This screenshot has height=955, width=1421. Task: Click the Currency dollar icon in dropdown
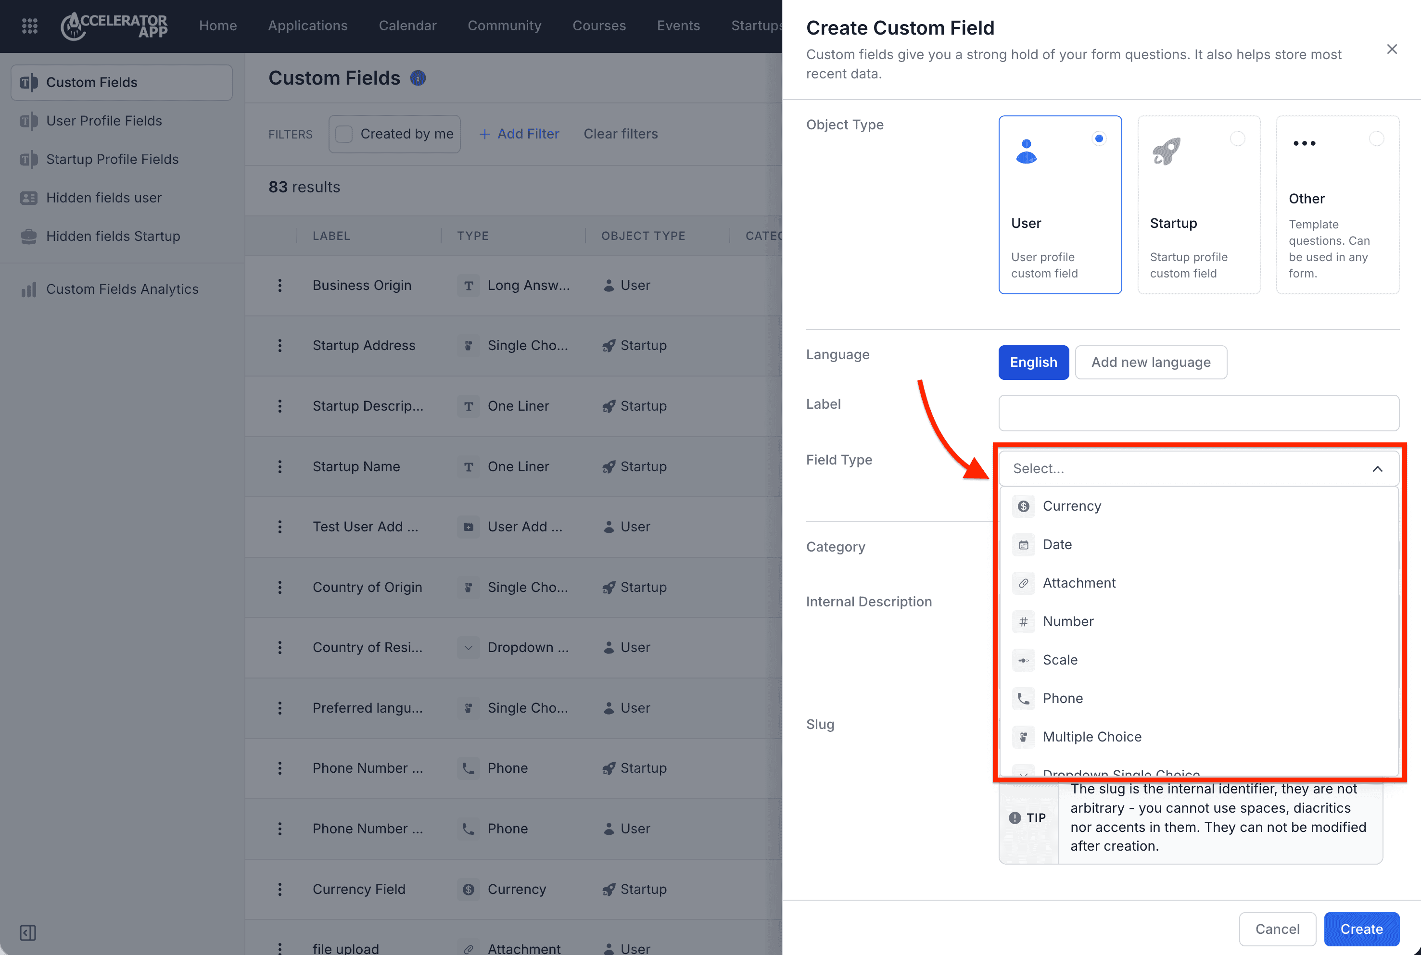[x=1023, y=506]
